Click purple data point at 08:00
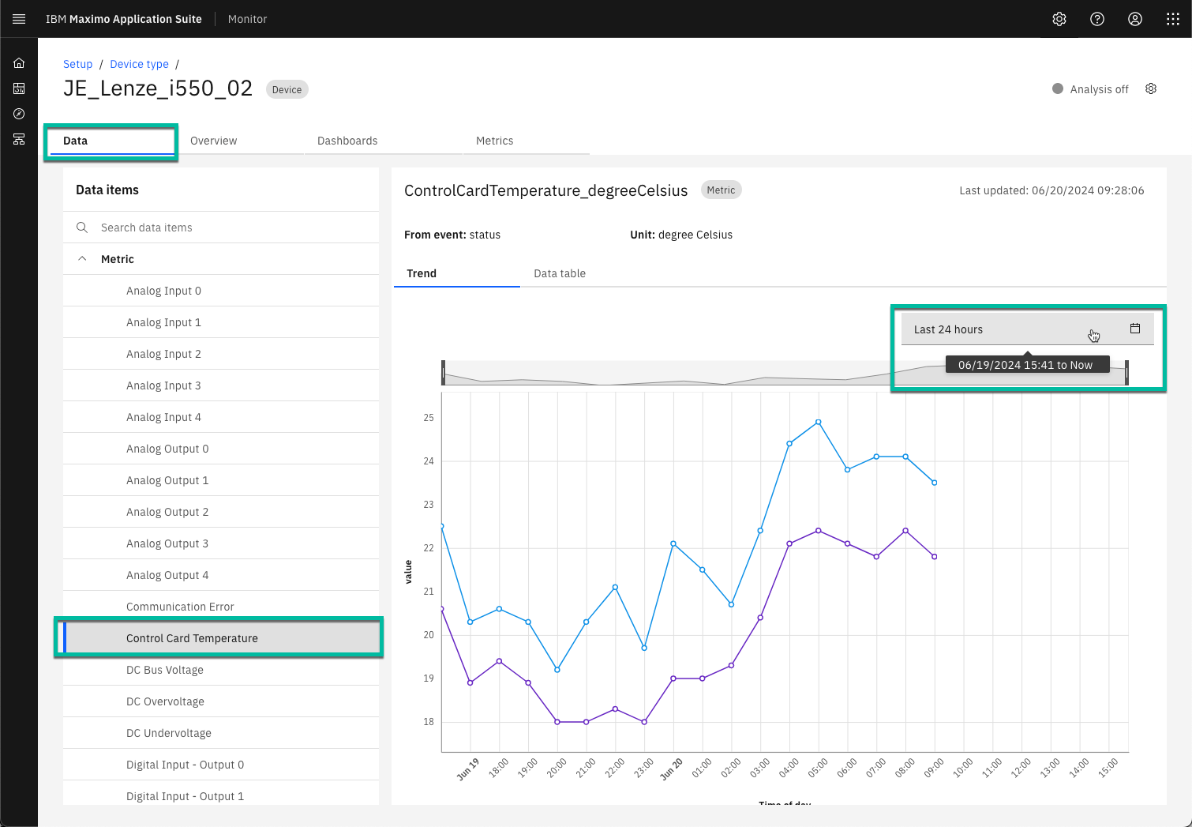The image size is (1192, 827). tap(905, 531)
